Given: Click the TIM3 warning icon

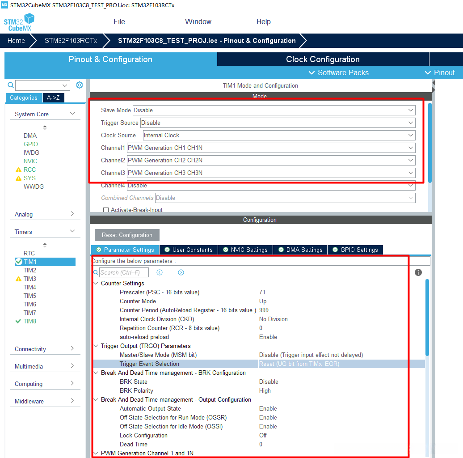Looking at the screenshot, I should 18,279.
